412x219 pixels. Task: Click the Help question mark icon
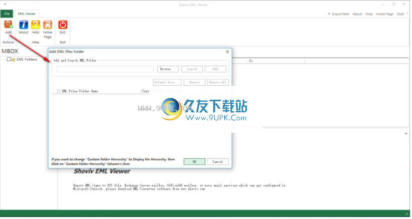click(36, 25)
